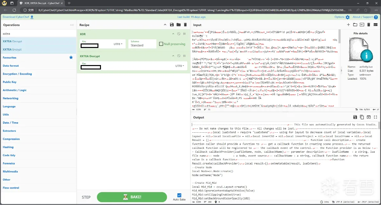
Task: Open the Options settings
Action: click(342, 17)
